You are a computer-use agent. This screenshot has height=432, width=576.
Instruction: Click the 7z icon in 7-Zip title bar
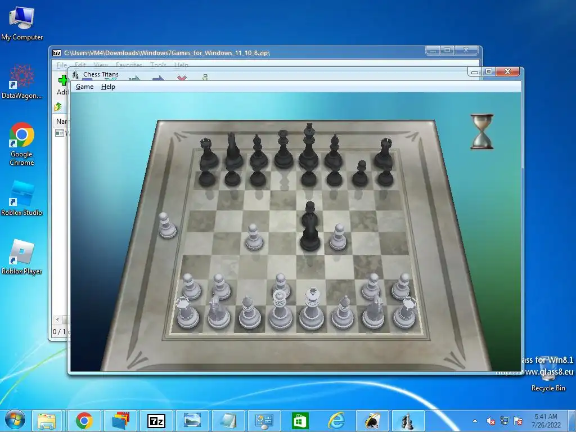tap(57, 53)
